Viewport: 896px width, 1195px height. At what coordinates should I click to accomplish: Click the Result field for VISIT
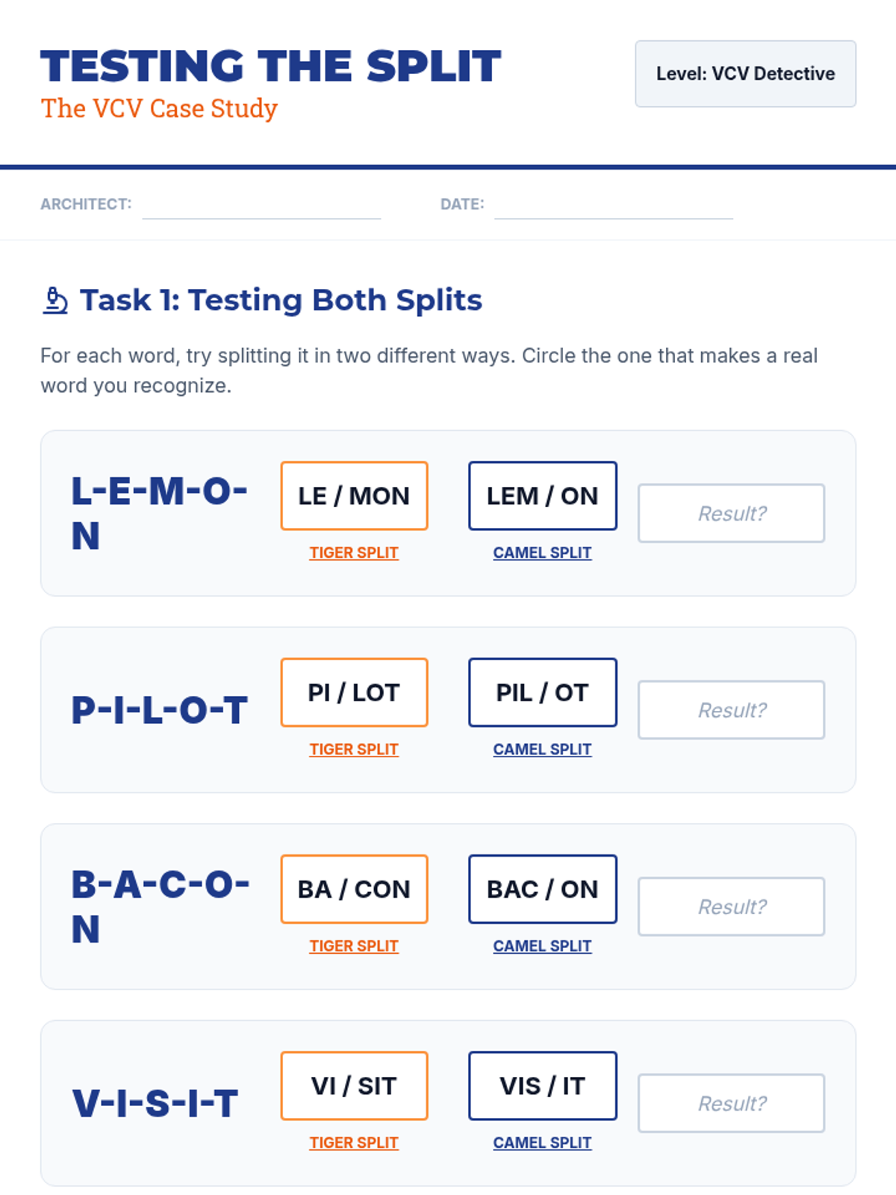point(731,1103)
